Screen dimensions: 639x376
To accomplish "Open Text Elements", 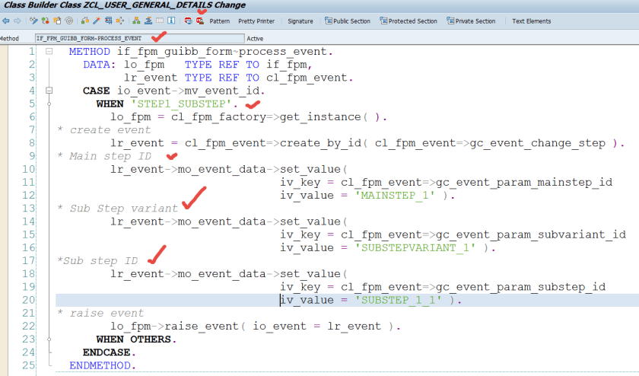I will (531, 21).
